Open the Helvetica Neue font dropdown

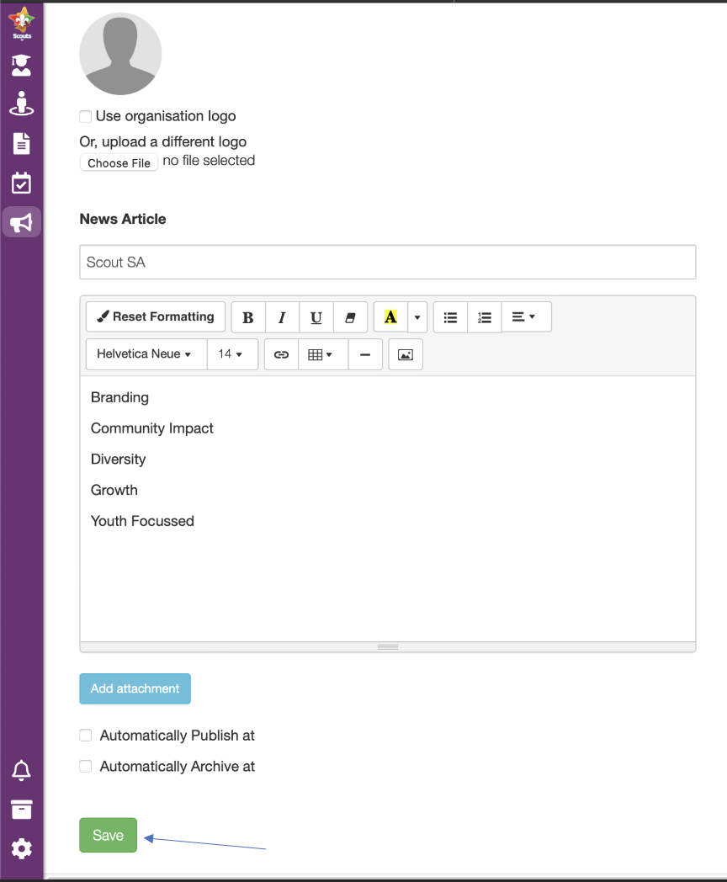pos(146,353)
